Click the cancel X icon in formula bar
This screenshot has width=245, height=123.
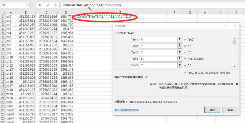pyautogui.click(x=40, y=5)
